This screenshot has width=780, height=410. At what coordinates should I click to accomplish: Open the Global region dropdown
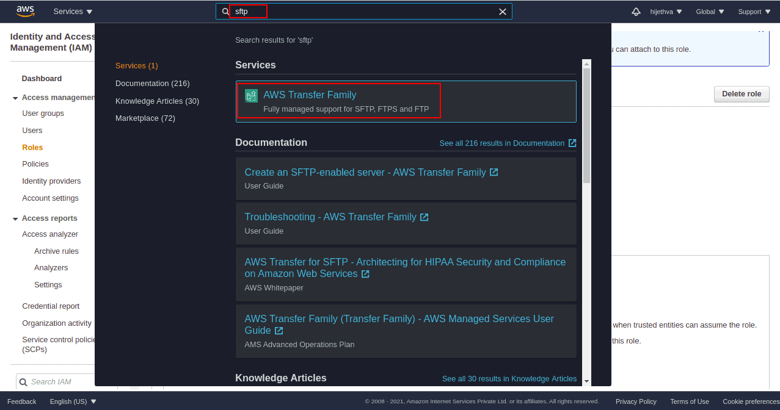[710, 12]
